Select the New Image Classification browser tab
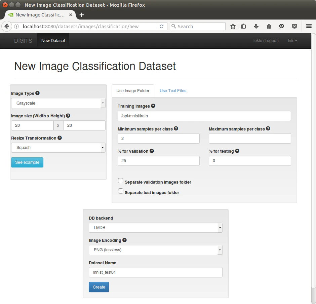The height and width of the screenshot is (304, 316). [40, 15]
